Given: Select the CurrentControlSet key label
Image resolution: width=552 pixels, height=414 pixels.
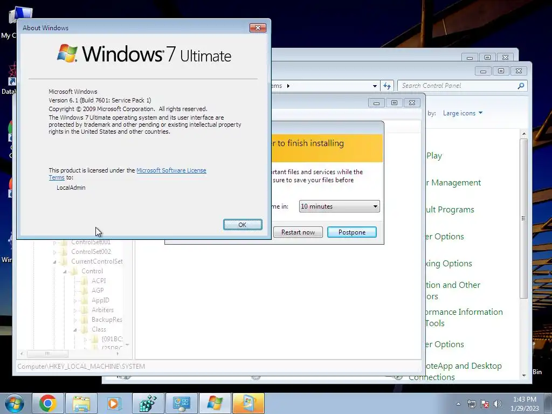Looking at the screenshot, I should 97,261.
